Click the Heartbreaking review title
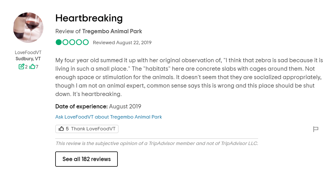 [x=89, y=18]
